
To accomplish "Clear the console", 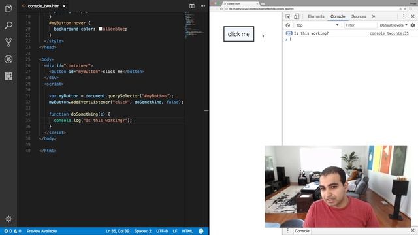I will pos(288,25).
